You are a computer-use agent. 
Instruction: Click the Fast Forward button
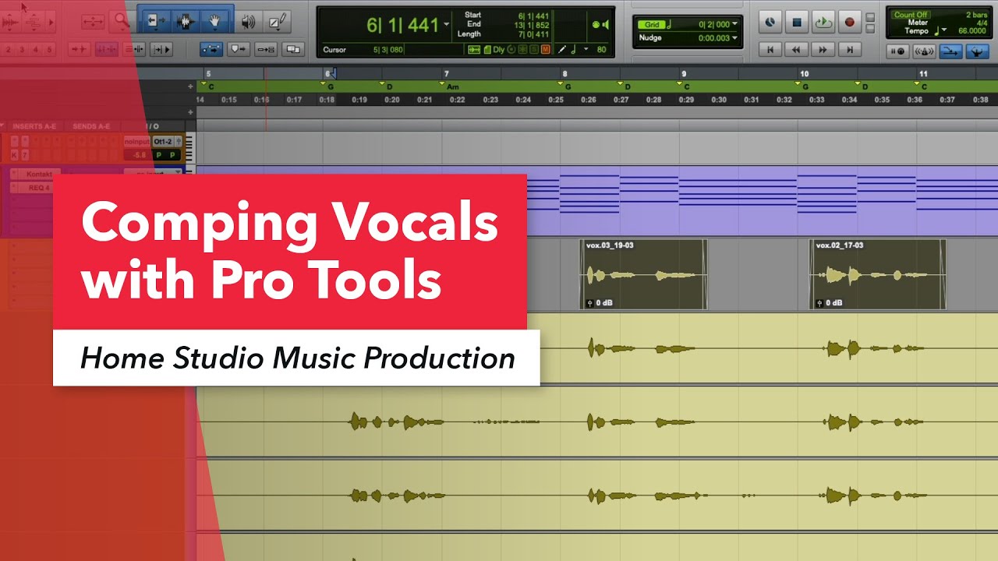click(823, 49)
